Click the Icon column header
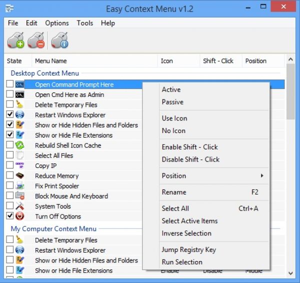 point(178,61)
